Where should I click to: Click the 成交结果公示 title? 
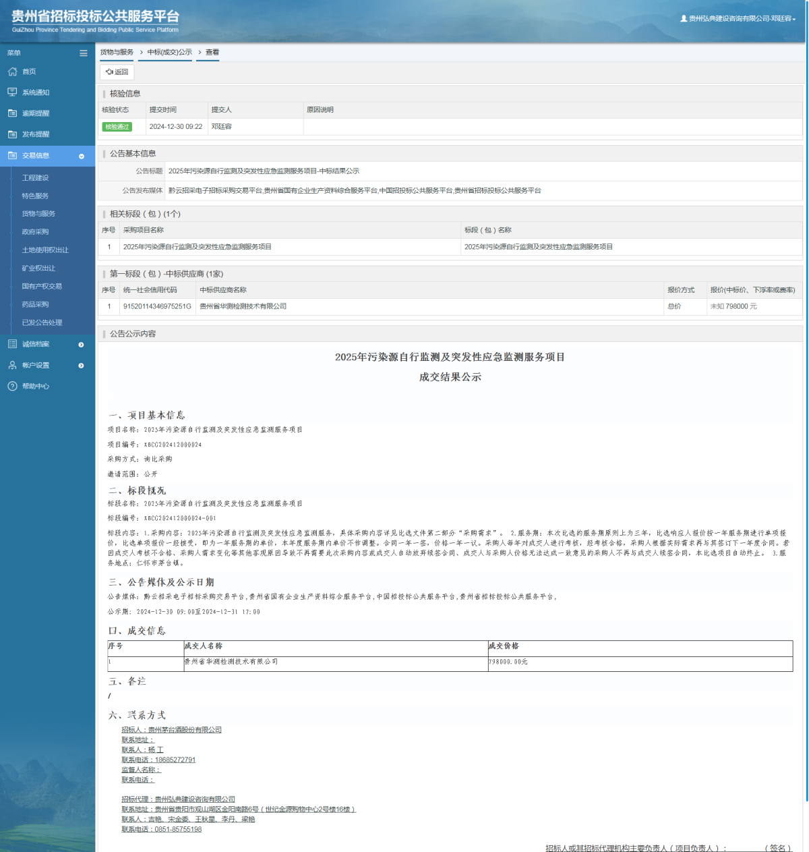pyautogui.click(x=450, y=377)
